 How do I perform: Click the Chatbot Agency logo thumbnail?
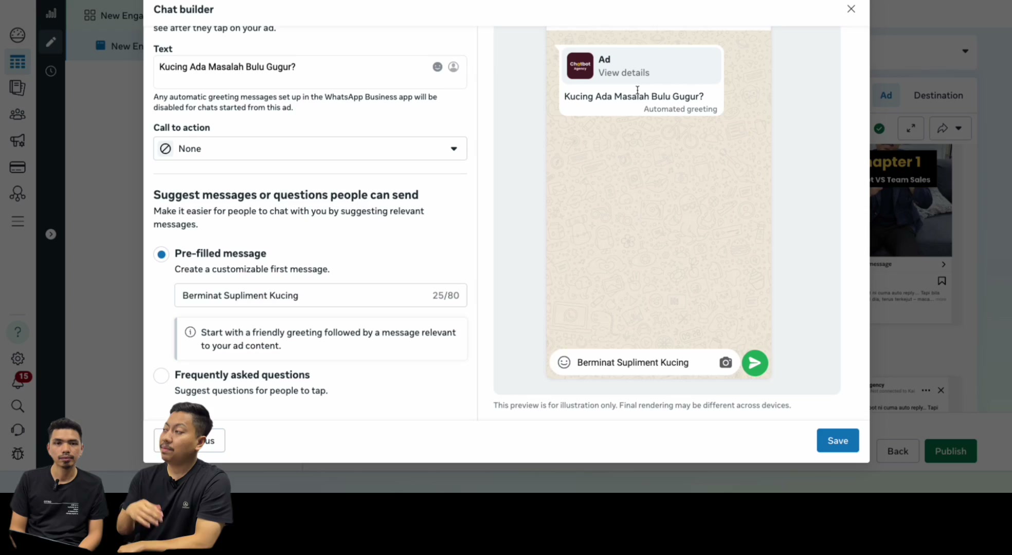[580, 66]
